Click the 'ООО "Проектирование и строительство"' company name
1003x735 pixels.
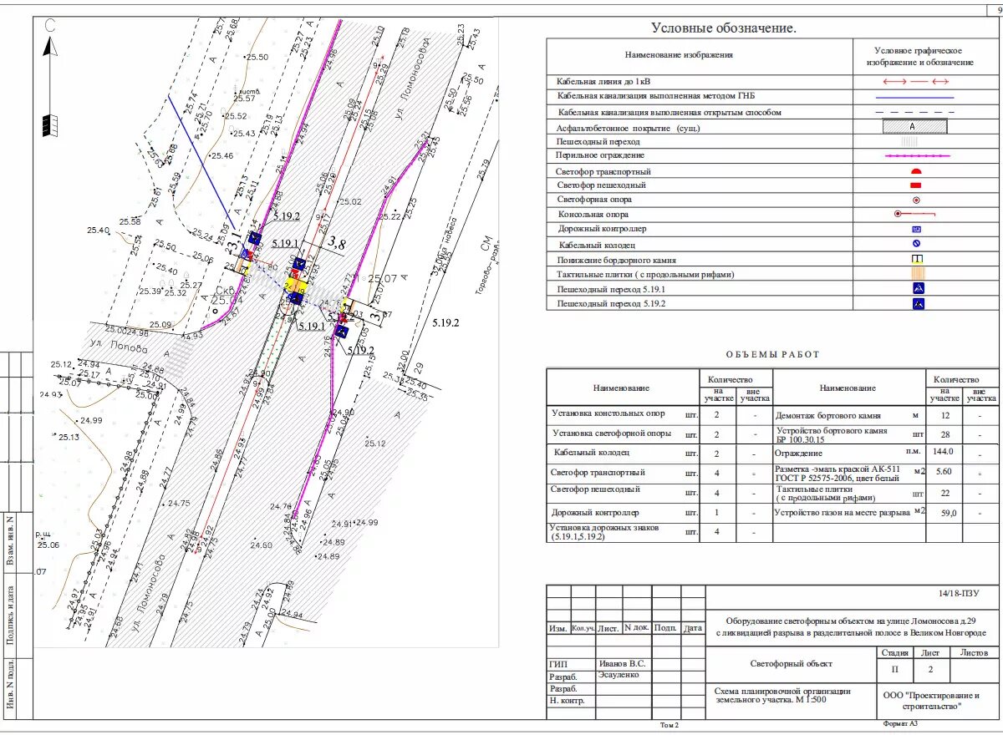tap(929, 701)
